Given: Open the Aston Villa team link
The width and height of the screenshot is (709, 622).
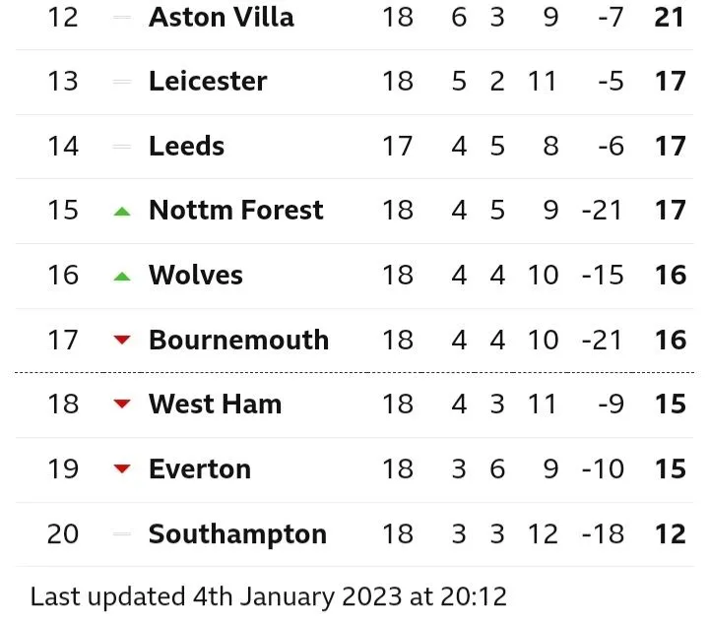Looking at the screenshot, I should (221, 17).
